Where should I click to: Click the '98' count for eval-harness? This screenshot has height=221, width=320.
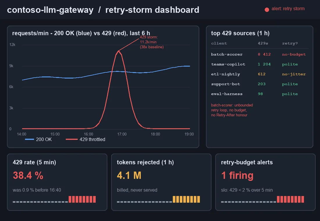(260, 94)
